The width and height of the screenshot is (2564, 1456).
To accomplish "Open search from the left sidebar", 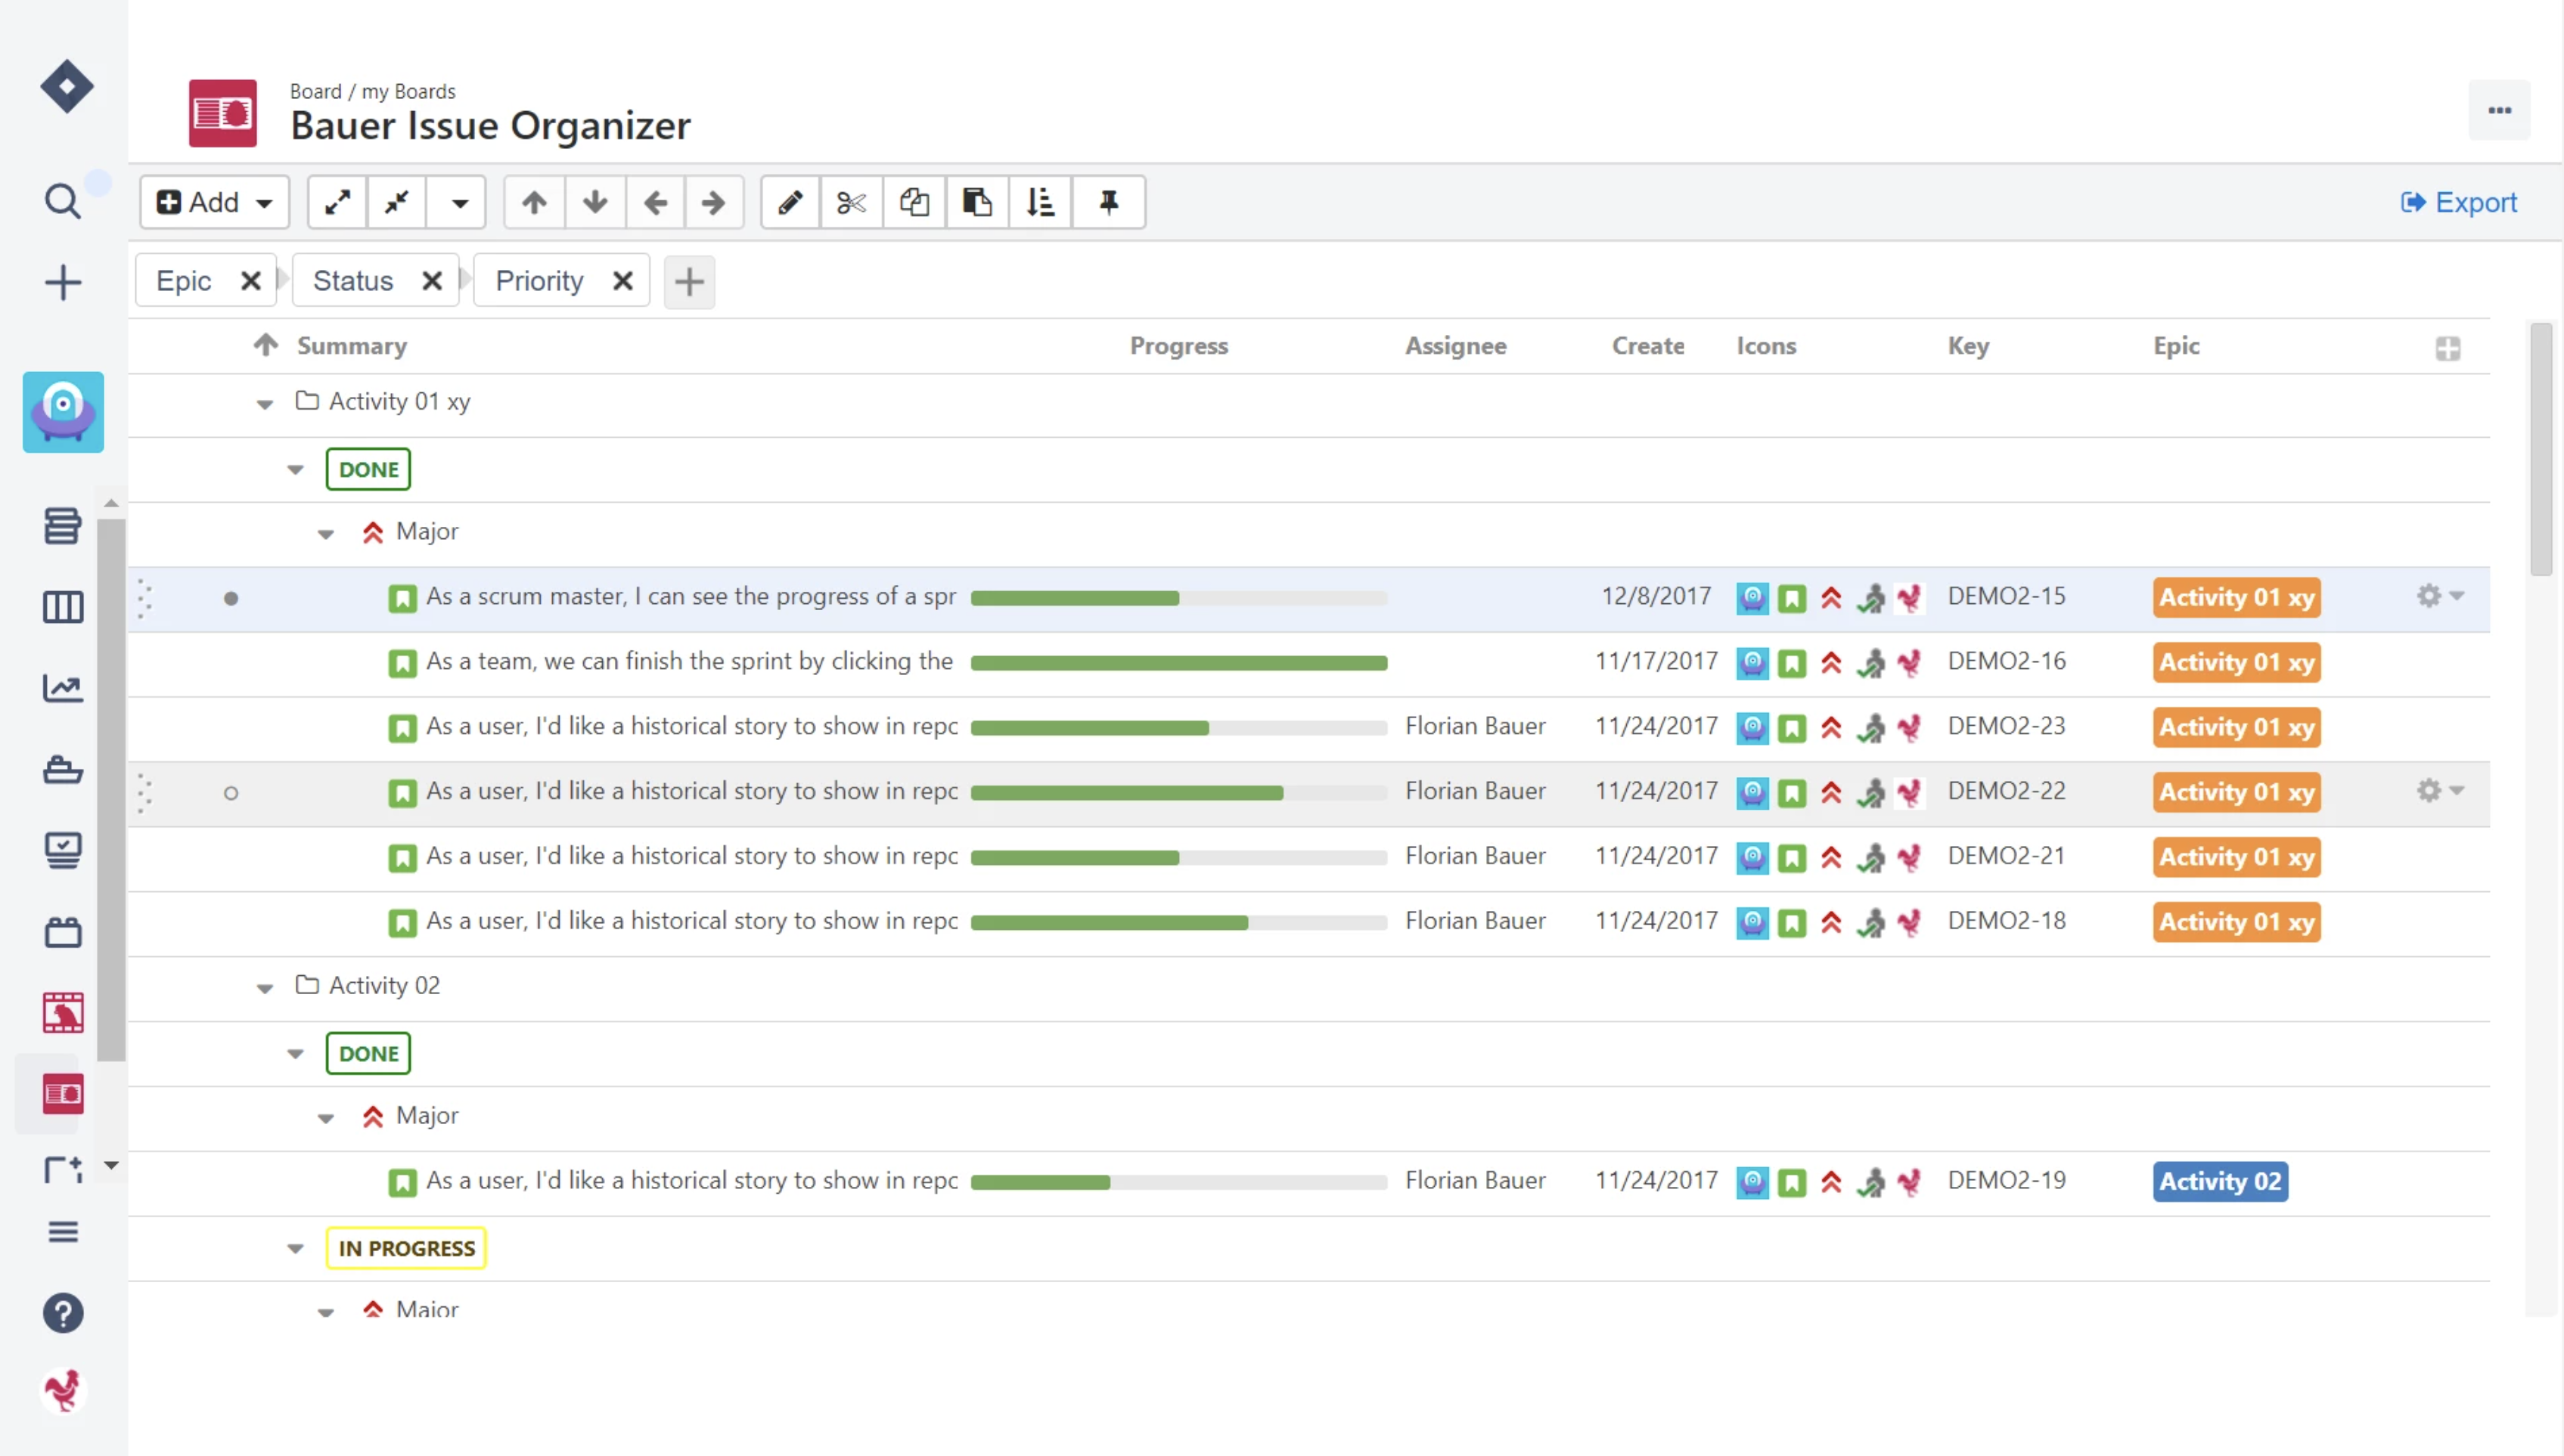I will tap(62, 201).
